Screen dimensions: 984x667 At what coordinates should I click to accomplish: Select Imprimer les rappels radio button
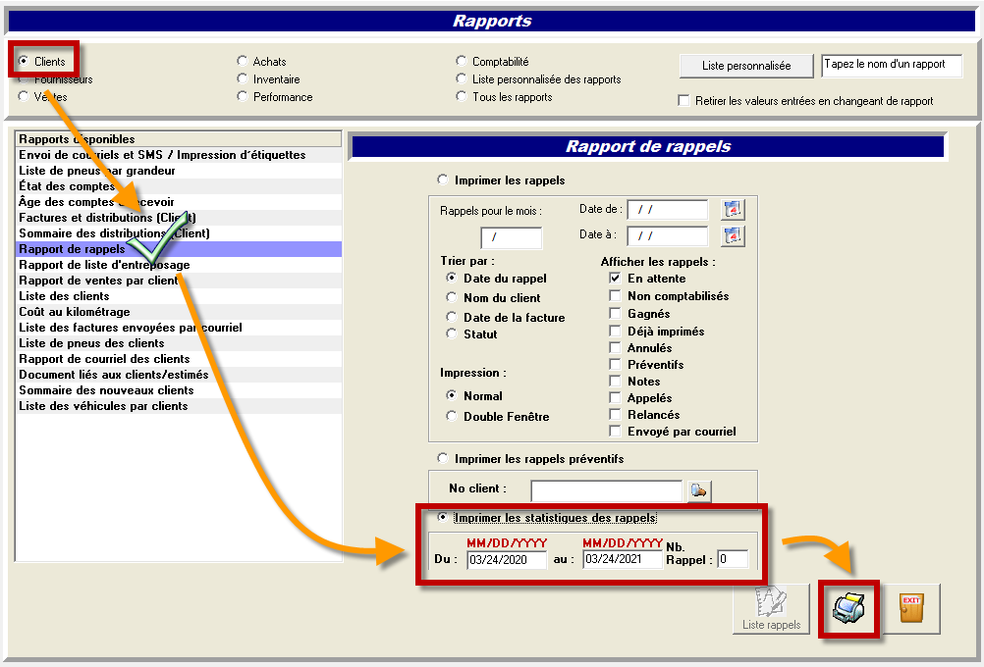point(443,180)
